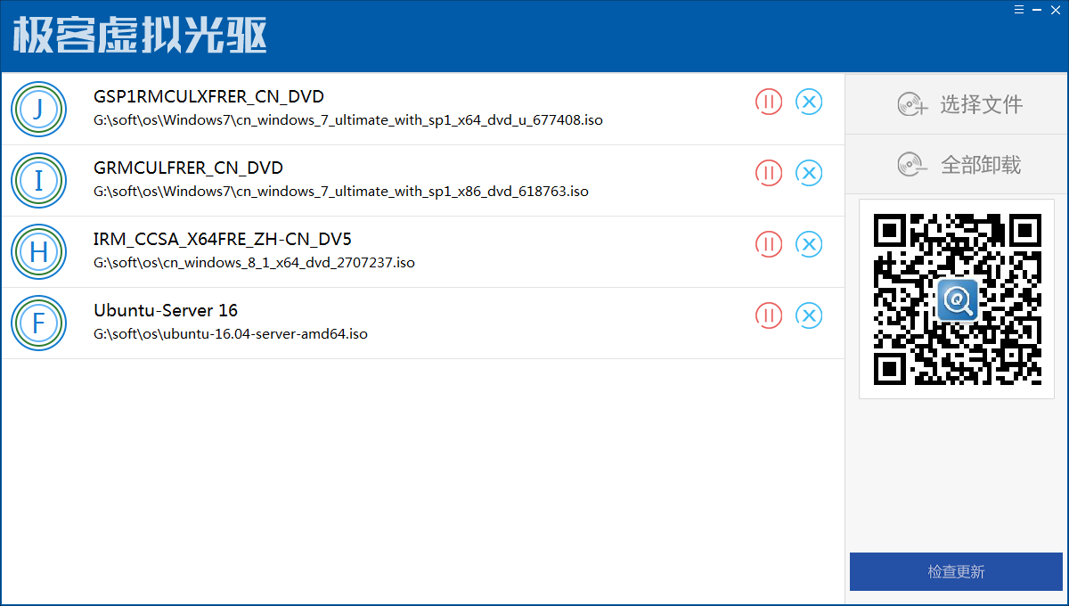1069x606 pixels.
Task: Open the 选择文件 file chooser
Action: pos(959,104)
